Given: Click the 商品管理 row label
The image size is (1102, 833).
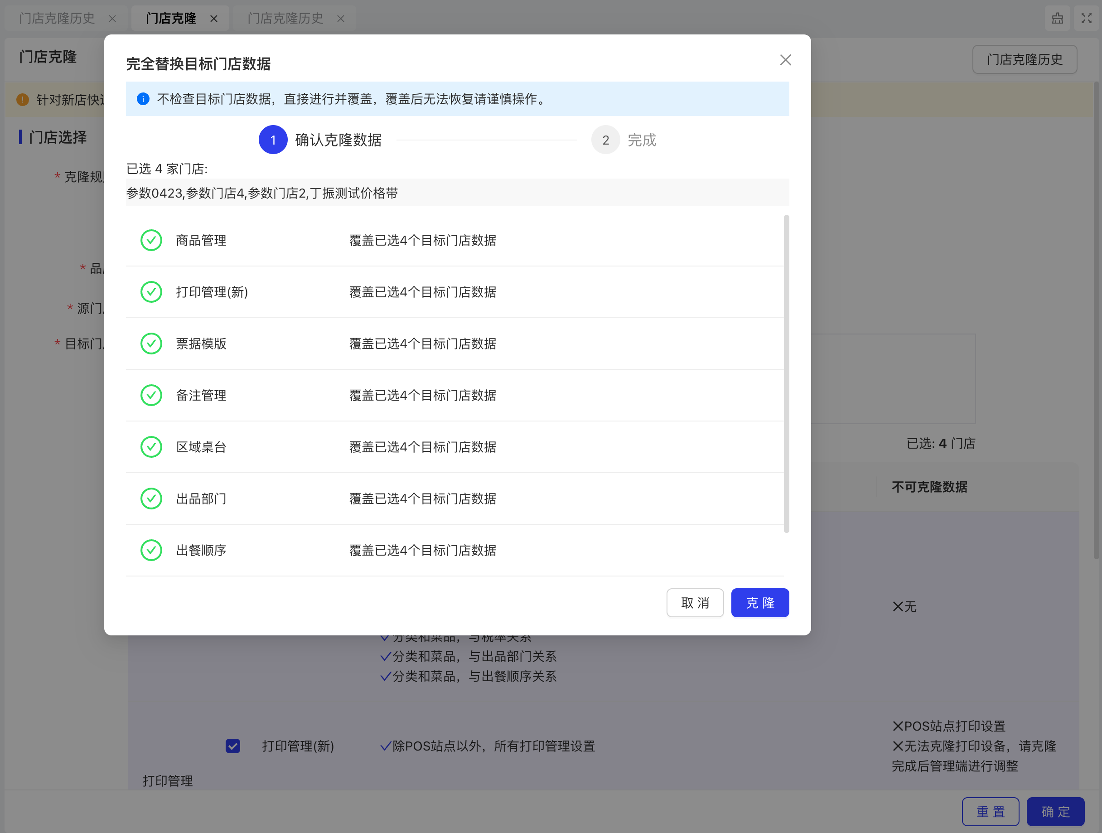Looking at the screenshot, I should (201, 240).
